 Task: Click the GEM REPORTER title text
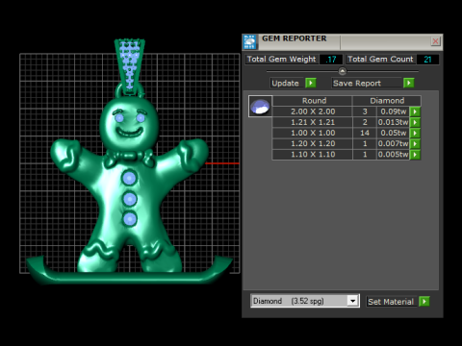[x=294, y=38]
